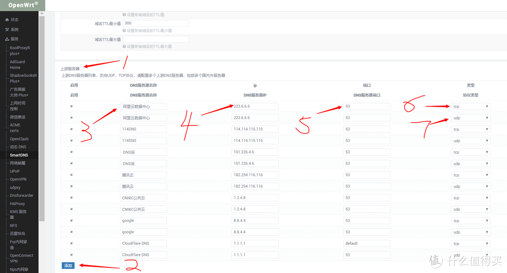The height and width of the screenshot is (273, 507).
Task: Click the DNS服务器IP column header
Action: point(255,95)
